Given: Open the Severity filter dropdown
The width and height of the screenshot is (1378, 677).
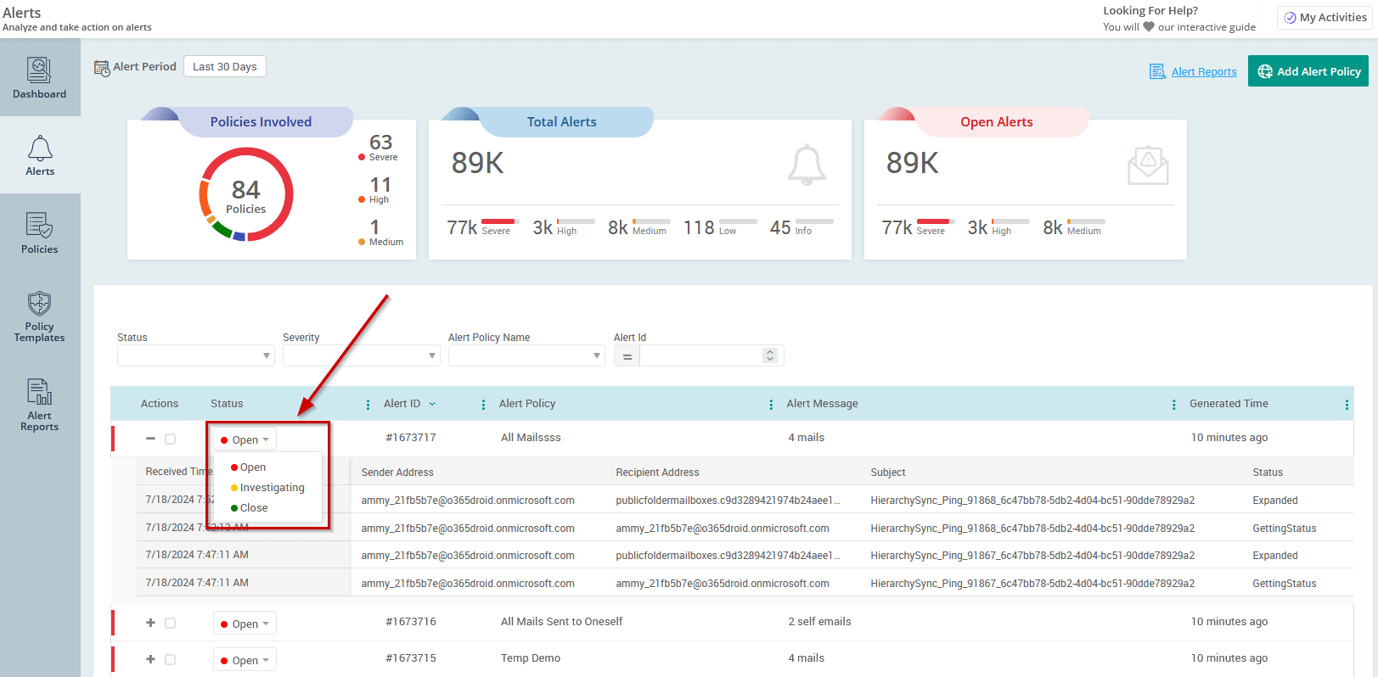Looking at the screenshot, I should tap(361, 355).
